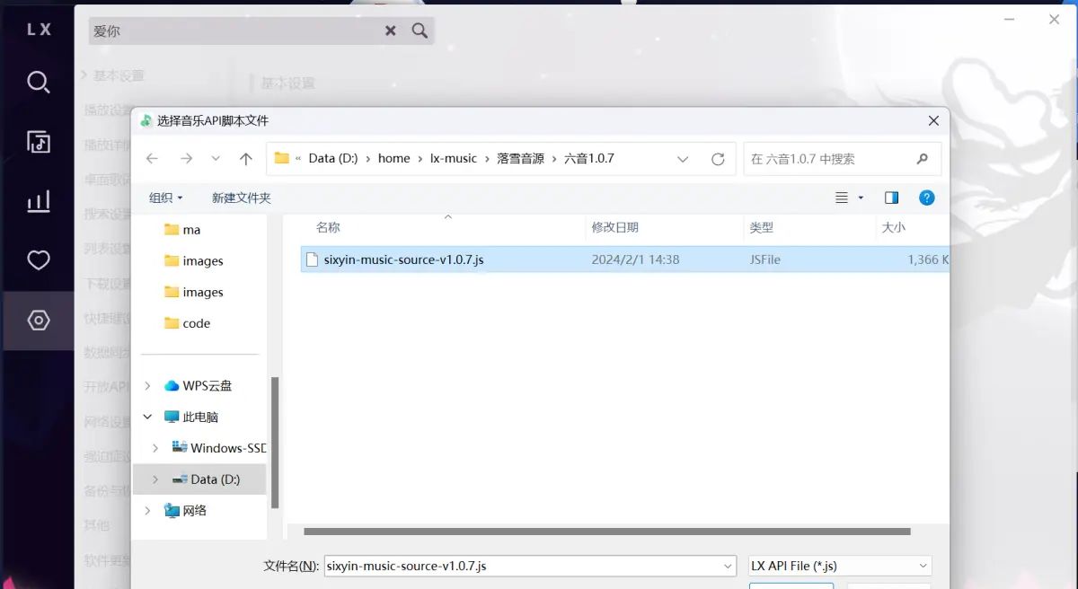Open the leaderboard charts icon in sidebar
1078x589 pixels.
point(38,201)
